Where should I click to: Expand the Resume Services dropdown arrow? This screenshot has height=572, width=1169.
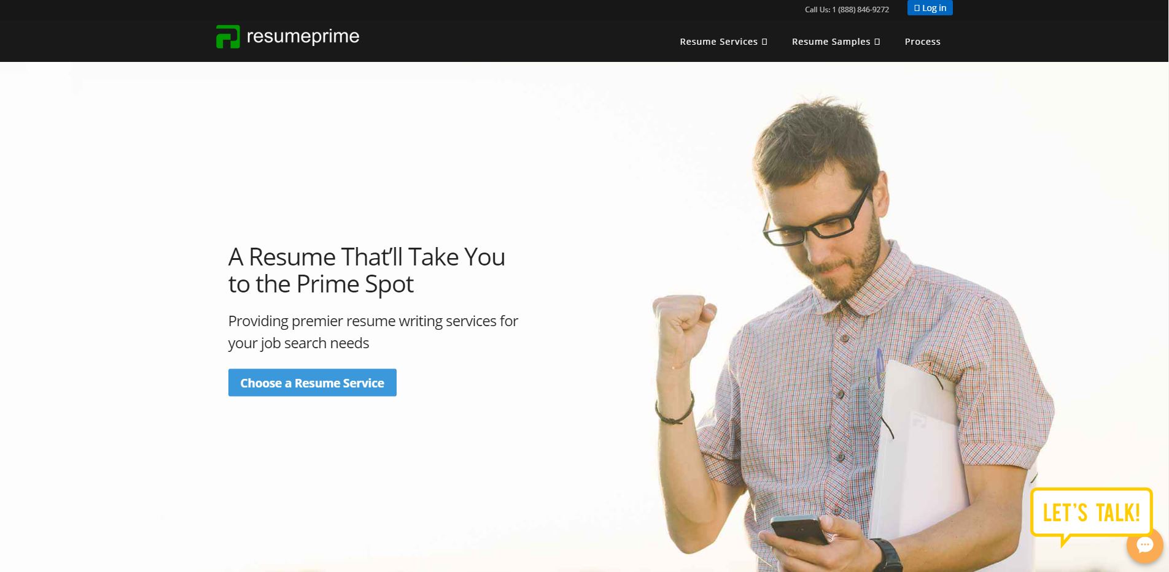[764, 42]
